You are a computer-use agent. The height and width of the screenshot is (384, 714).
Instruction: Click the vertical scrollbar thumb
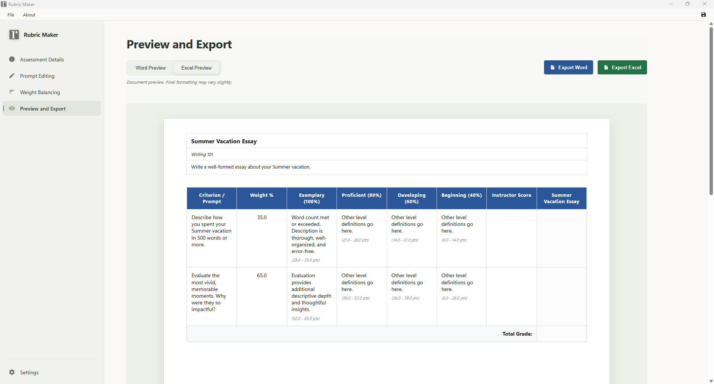(x=711, y=111)
